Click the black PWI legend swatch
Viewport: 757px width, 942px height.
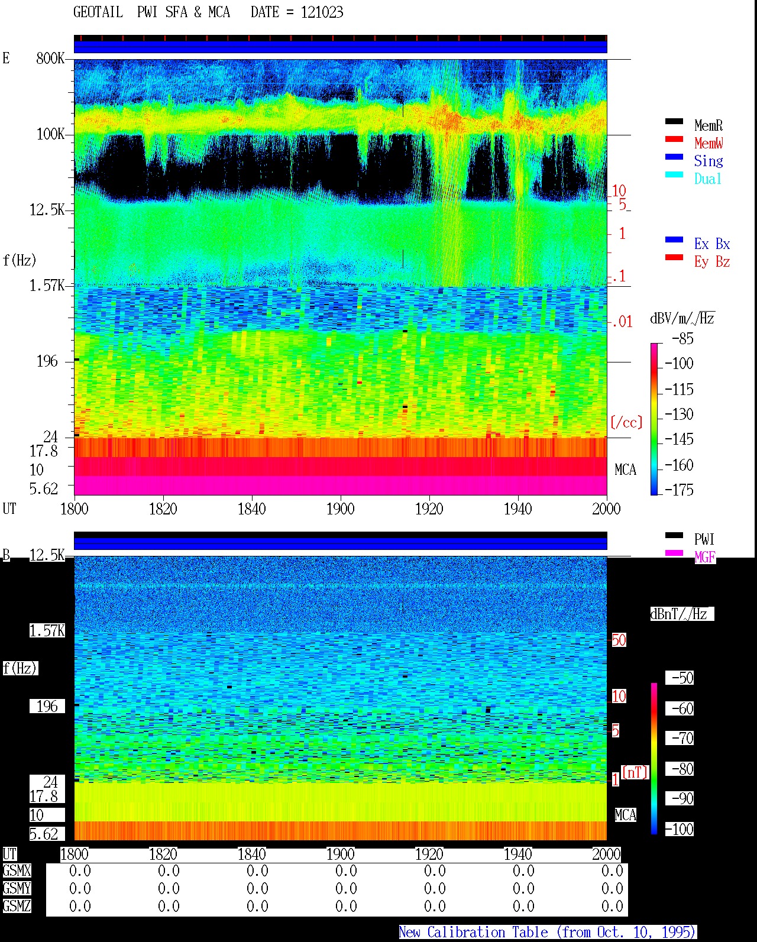click(674, 535)
